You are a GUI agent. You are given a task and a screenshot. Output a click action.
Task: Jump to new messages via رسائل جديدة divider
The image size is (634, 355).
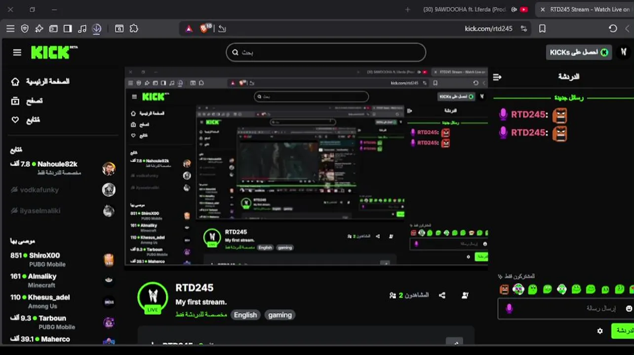569,98
